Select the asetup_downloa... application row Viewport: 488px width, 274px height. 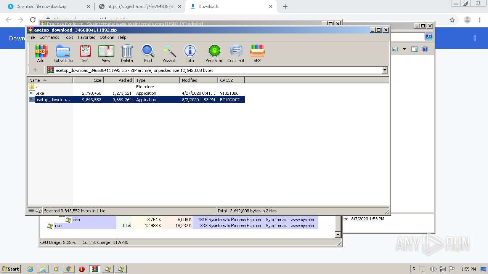point(136,100)
